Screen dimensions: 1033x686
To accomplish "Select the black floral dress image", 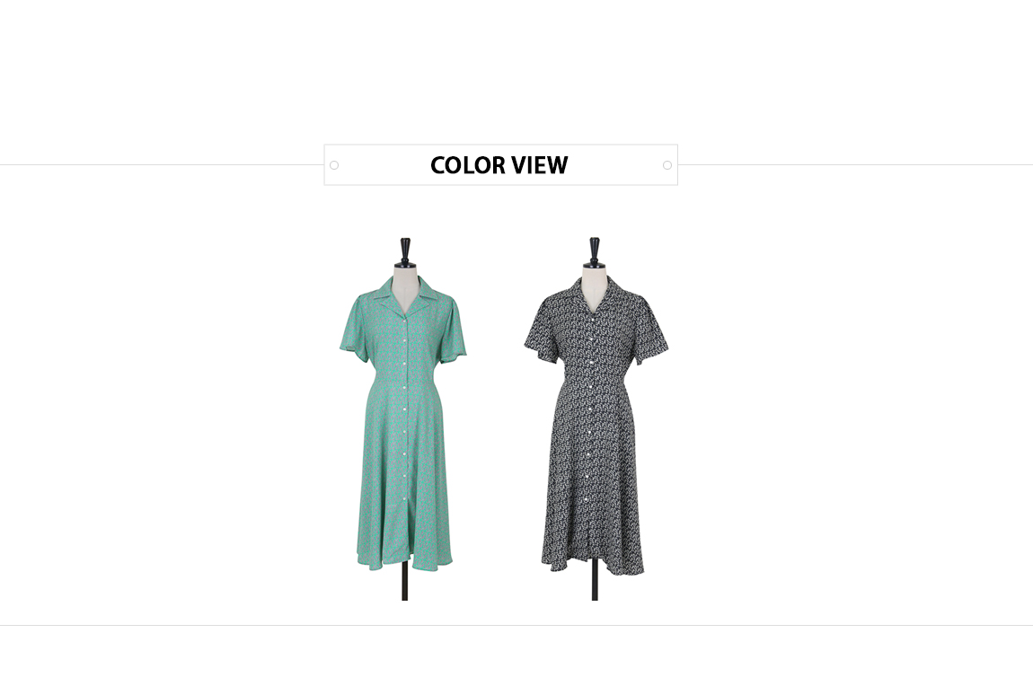I will click(x=596, y=419).
